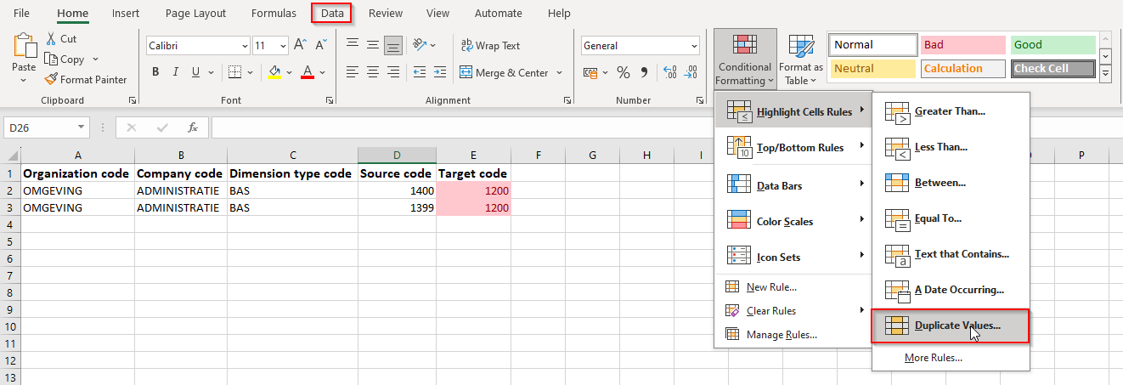Apply the Neutral cell style

click(872, 69)
